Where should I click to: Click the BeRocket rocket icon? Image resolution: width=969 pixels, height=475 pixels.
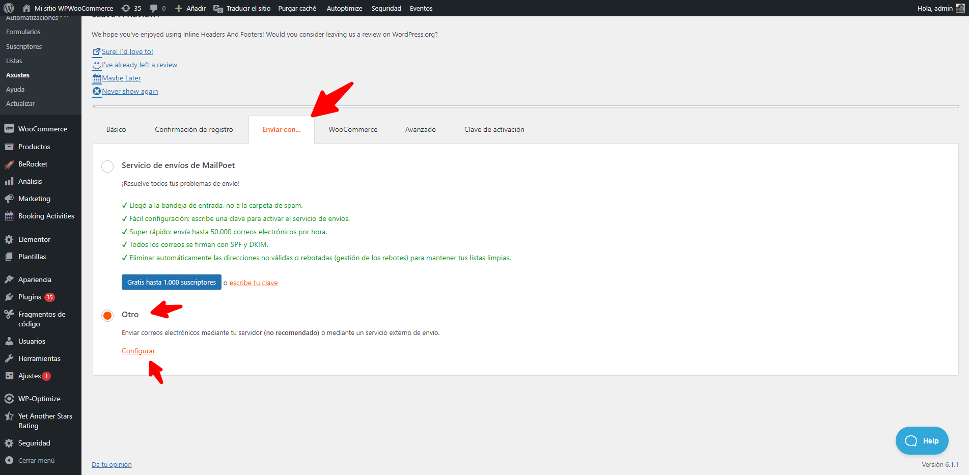[9, 164]
